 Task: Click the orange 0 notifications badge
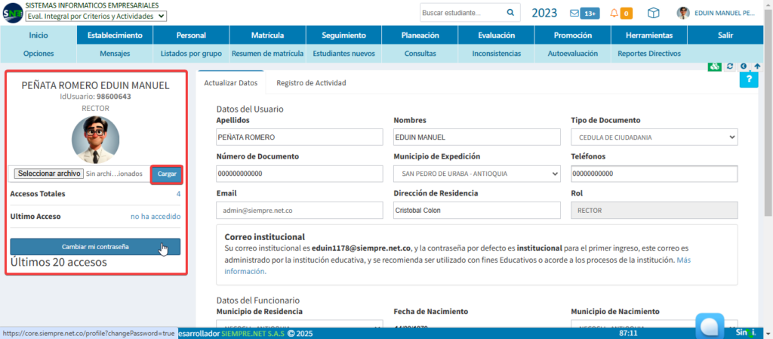[626, 14]
